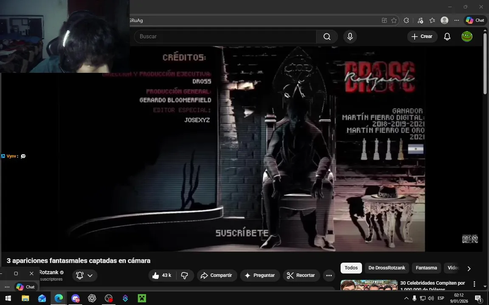Open the Edge media control music icon
The width and height of the screenshot is (489, 305).
pos(420,20)
